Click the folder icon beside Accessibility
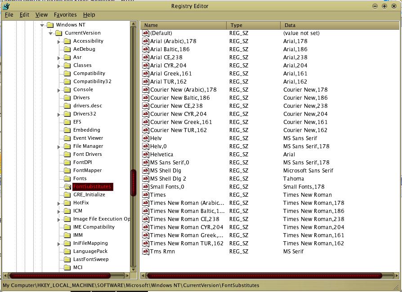402x292 pixels. (x=67, y=41)
